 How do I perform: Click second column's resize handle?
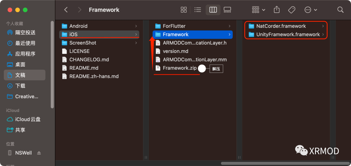[239, 157]
